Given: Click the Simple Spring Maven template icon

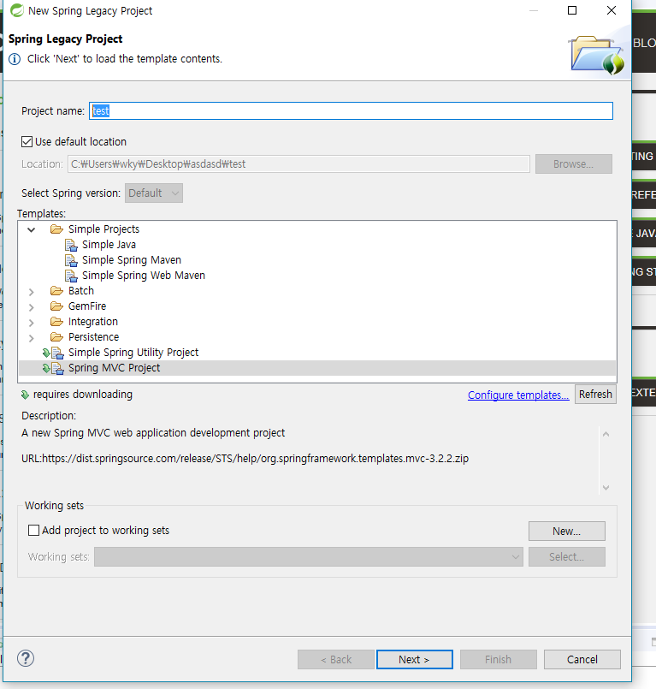Looking at the screenshot, I should (71, 260).
